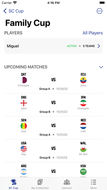Collapse the Upcoming Matches section
This screenshot has height=190, width=107.
(x=101, y=67)
